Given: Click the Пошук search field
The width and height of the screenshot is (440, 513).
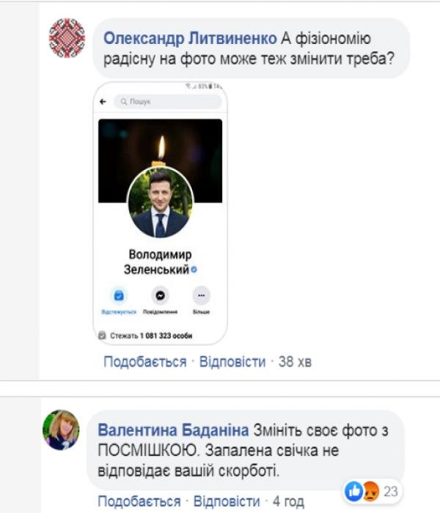Looking at the screenshot, I should (x=167, y=101).
